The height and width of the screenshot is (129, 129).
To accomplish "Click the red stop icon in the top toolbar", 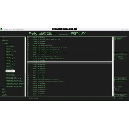I will (74, 29).
